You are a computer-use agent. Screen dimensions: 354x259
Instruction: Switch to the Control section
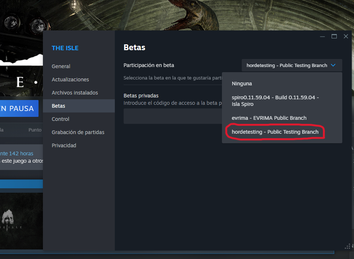click(x=61, y=119)
